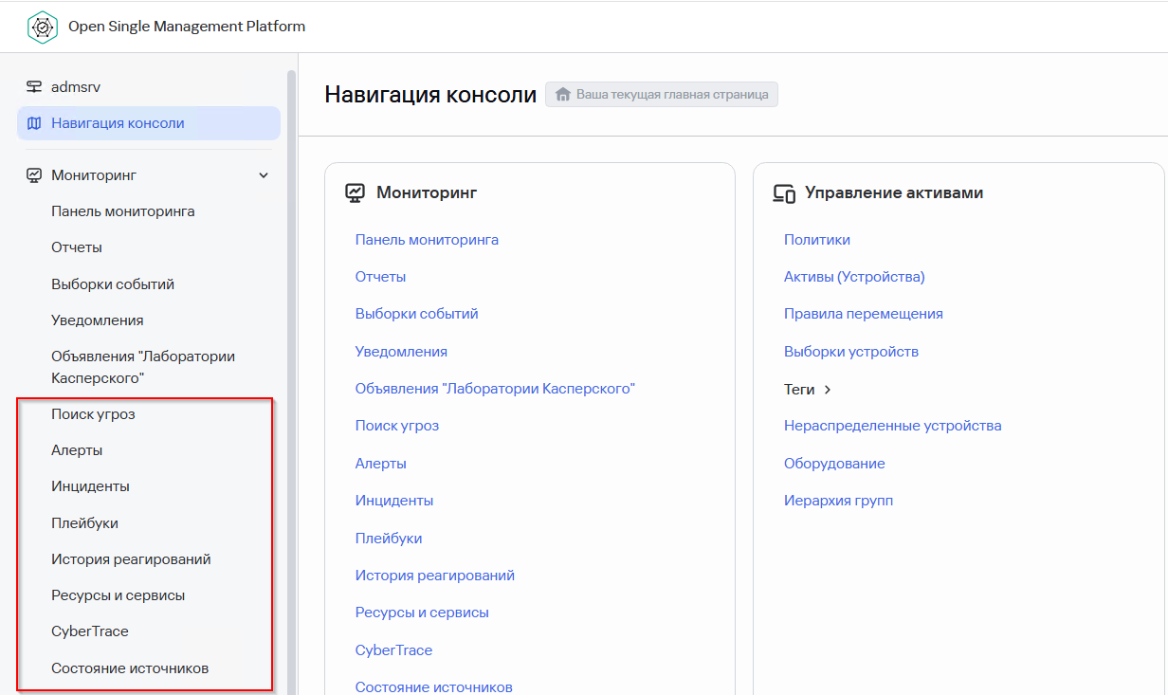This screenshot has width=1168, height=695.
Task: Click the Мониторинг chart icon in sidebar
Action: (34, 175)
